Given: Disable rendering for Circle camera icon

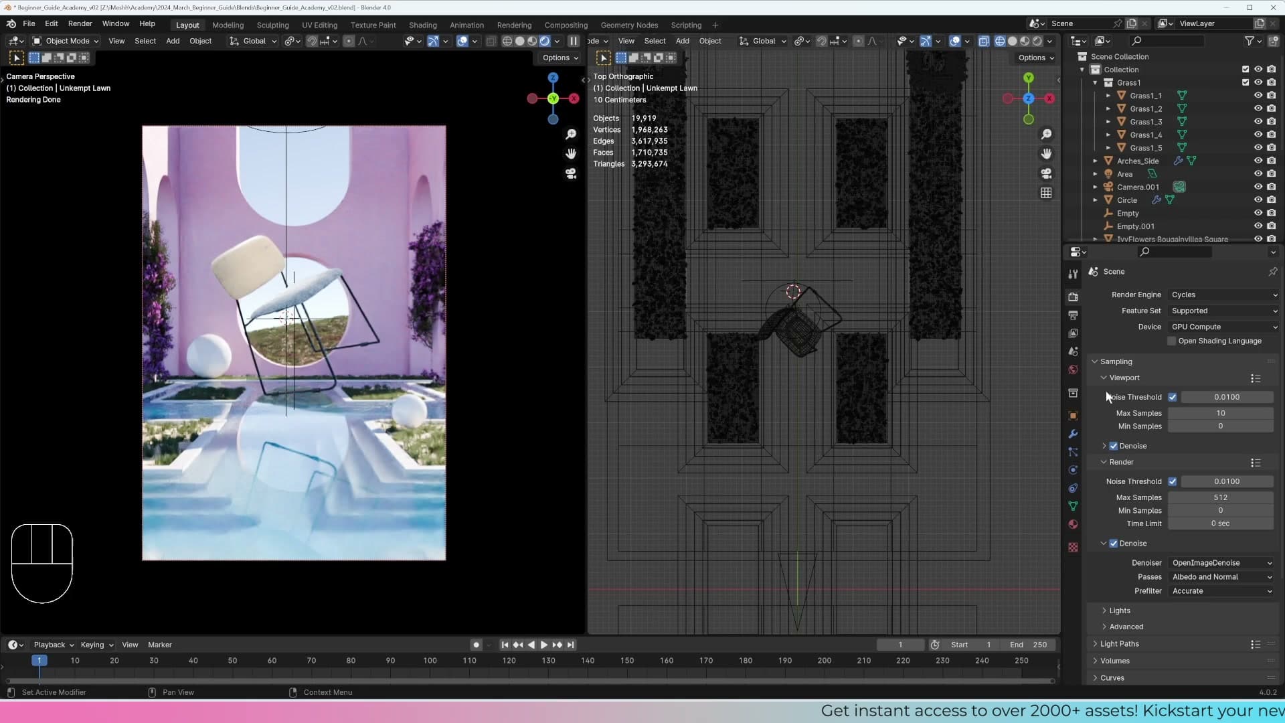Looking at the screenshot, I should 1272,200.
